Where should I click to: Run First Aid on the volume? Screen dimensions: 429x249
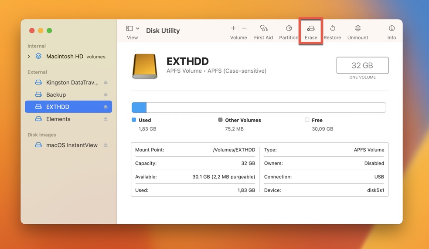[x=263, y=29]
